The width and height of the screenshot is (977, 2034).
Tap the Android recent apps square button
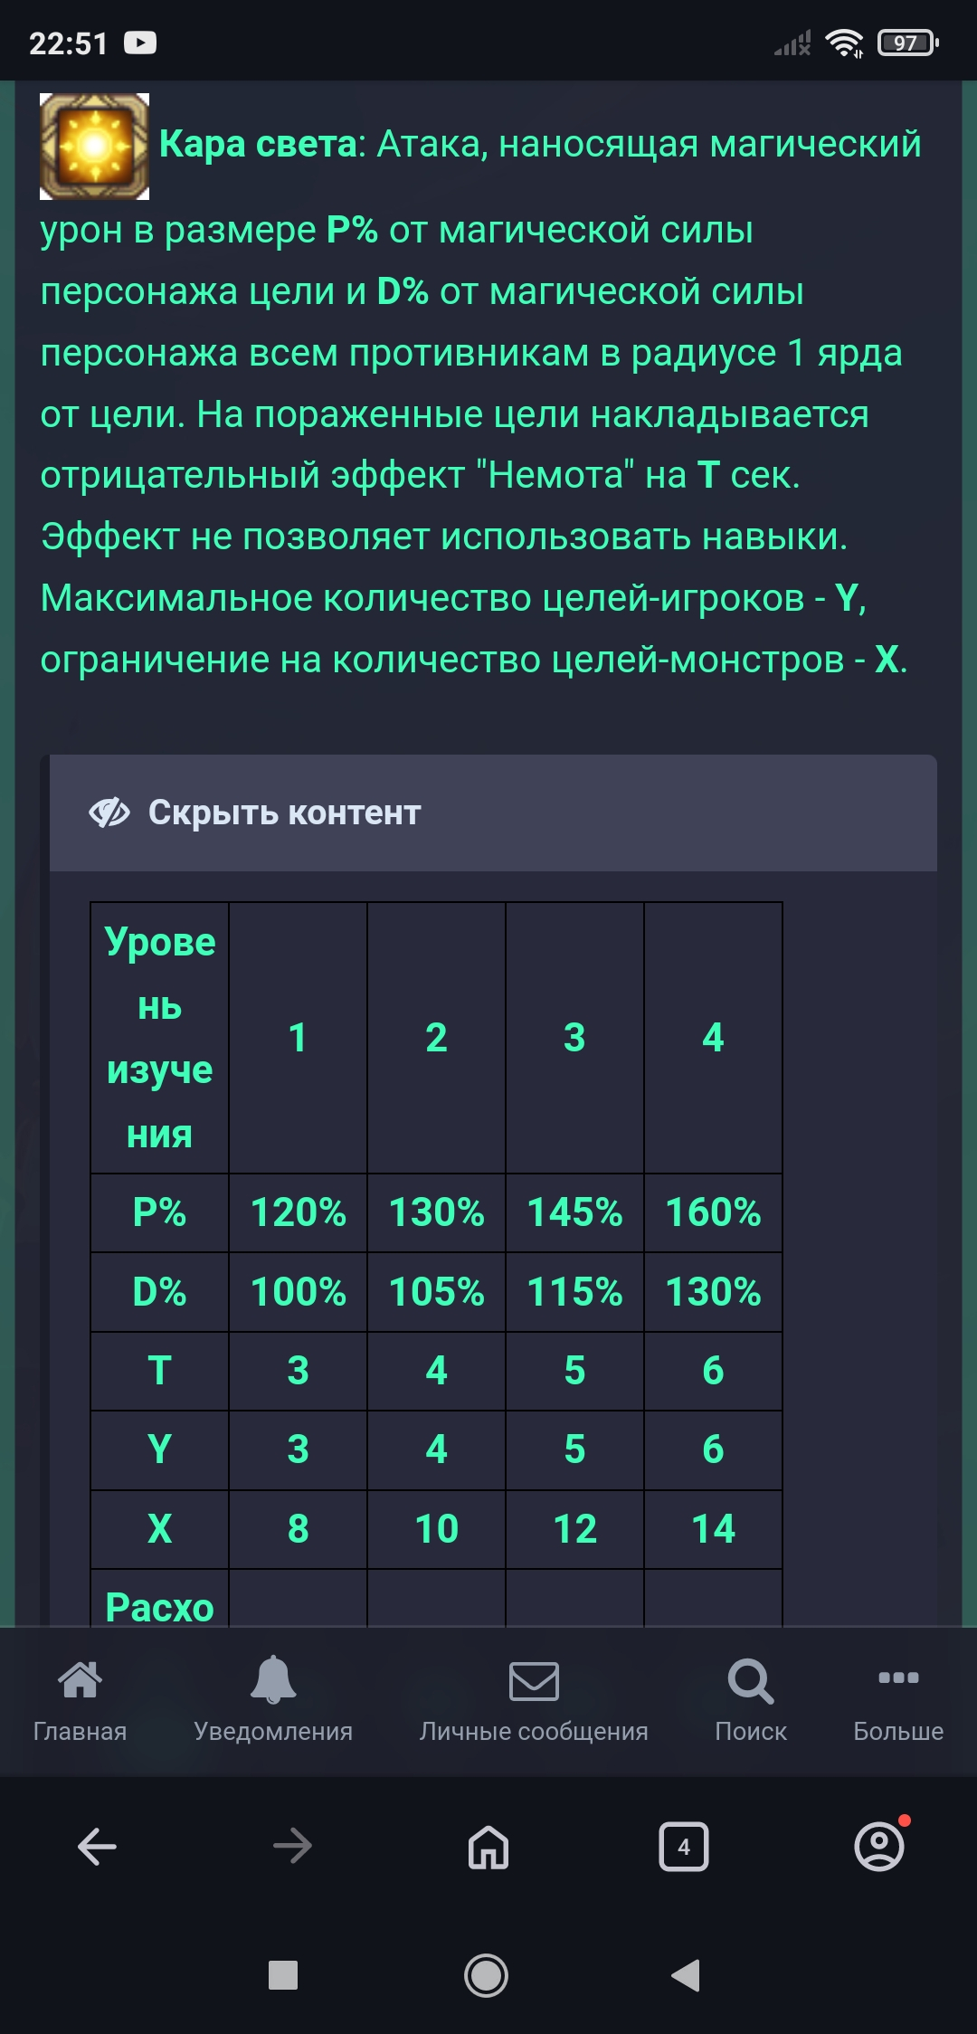[283, 1975]
